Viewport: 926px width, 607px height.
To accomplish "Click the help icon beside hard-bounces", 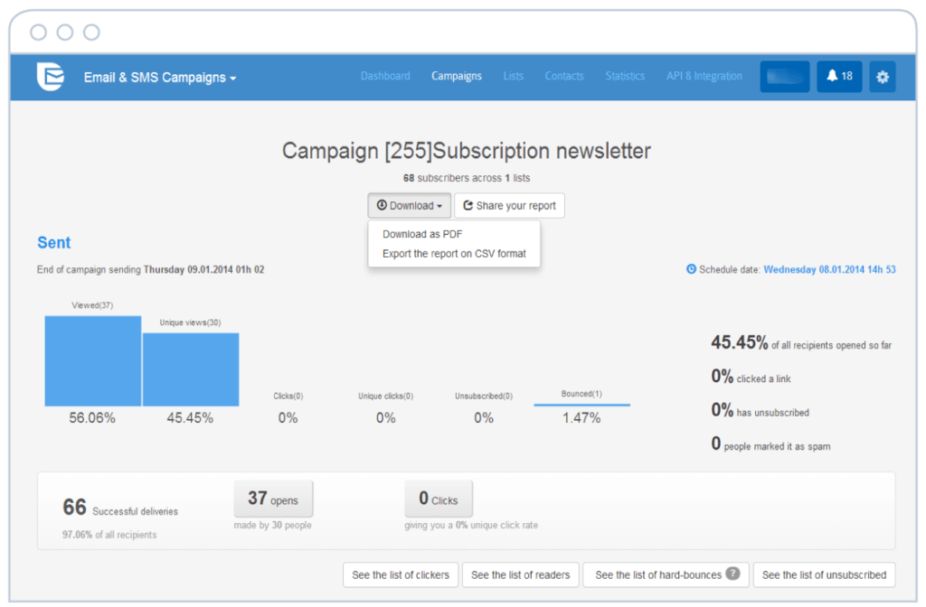I will click(733, 574).
